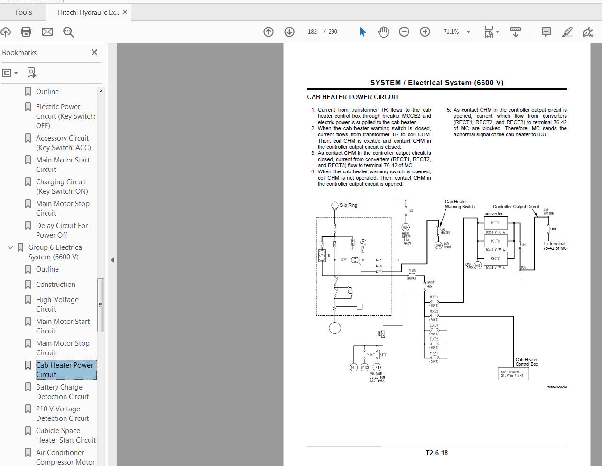Screen dimensions: 602x466
Task: Click the page number input field
Action: [x=312, y=31]
